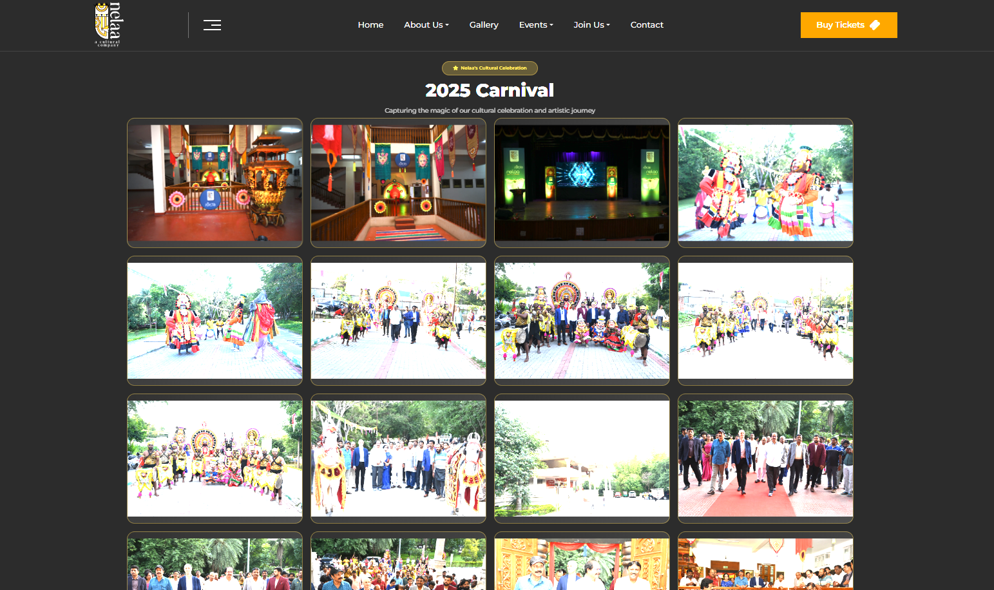Expand the About Us dropdown menu
This screenshot has height=590, width=994.
426,25
